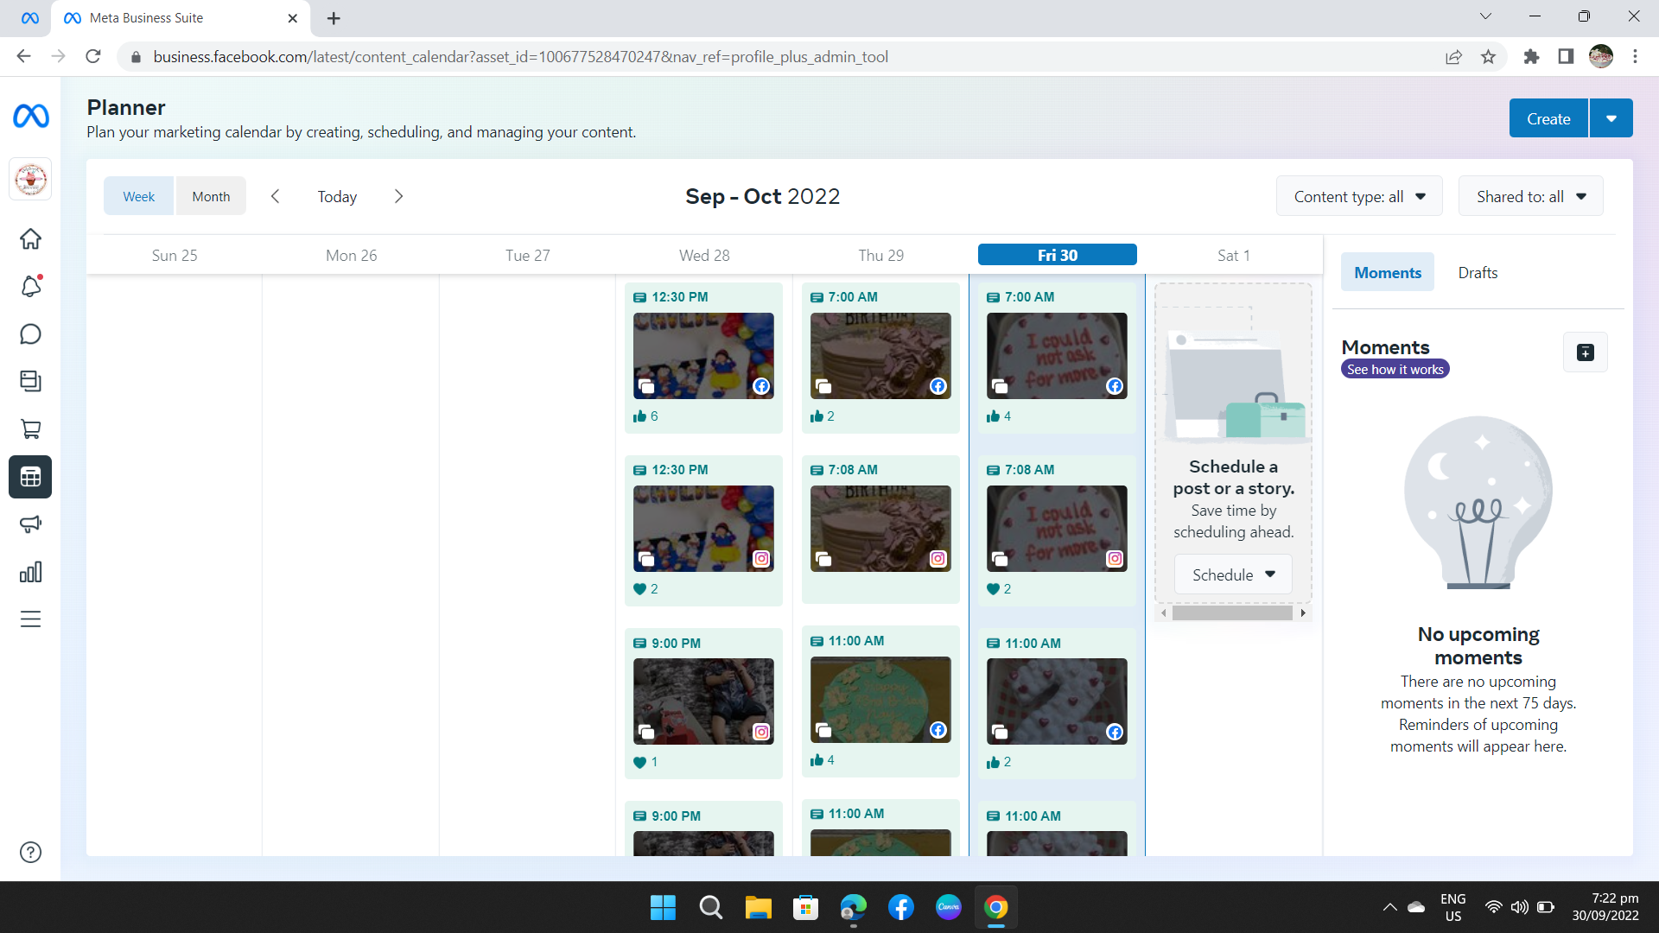Open Inbox chat bubble icon

pyautogui.click(x=30, y=334)
